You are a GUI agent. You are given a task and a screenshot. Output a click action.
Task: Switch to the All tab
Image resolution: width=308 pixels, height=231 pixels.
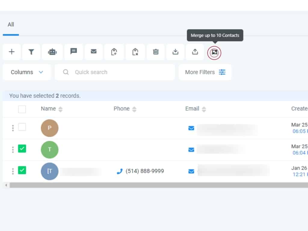[11, 25]
